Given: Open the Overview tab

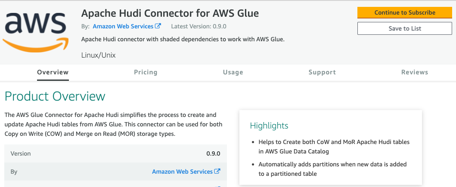Looking at the screenshot, I should (53, 72).
